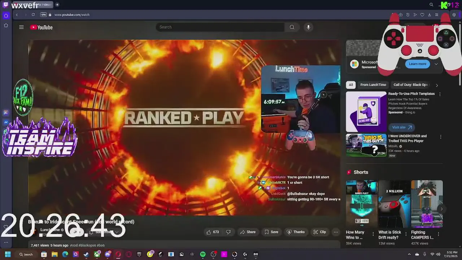Click the Gong.io Visit site button
Image resolution: width=462 pixels, height=260 pixels.
401,127
